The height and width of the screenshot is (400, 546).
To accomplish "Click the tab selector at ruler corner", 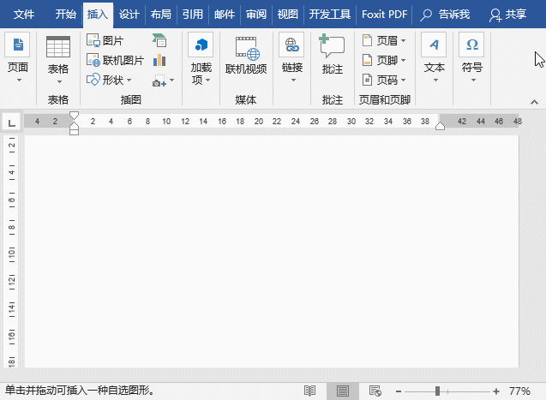I will [x=11, y=122].
